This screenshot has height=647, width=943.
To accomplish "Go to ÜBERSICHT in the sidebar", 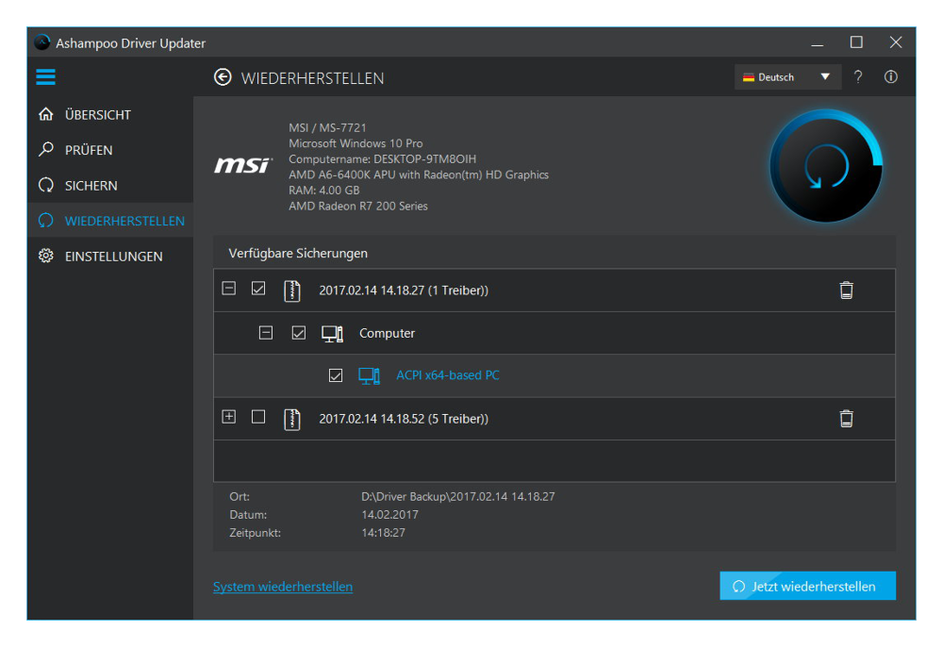I will [x=97, y=115].
